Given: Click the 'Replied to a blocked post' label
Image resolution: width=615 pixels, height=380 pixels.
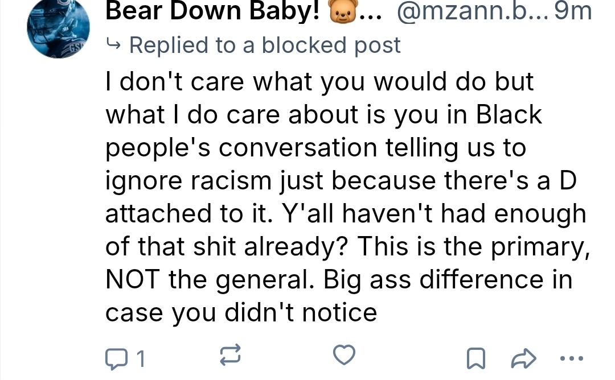Looking at the screenshot, I should [x=265, y=45].
